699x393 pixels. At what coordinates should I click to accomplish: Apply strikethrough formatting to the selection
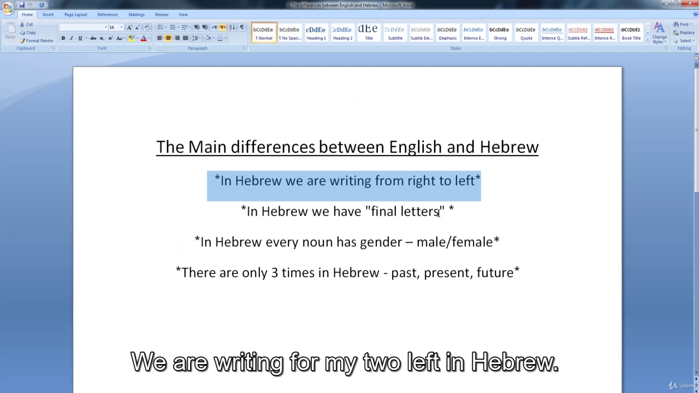pyautogui.click(x=93, y=38)
